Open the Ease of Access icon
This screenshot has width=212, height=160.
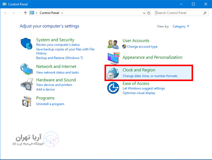pos(113,88)
